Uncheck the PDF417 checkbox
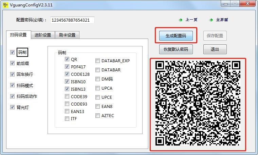This screenshot has height=155, width=258. (67, 67)
